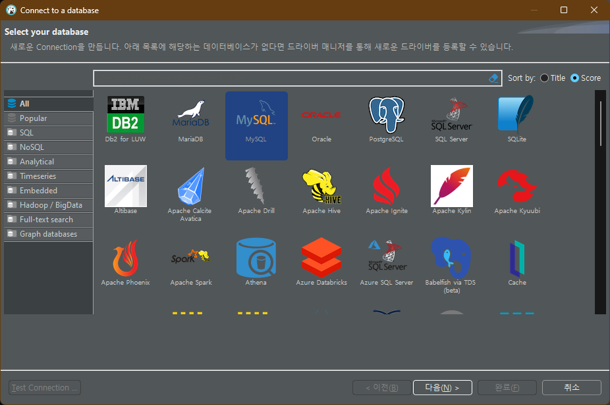Select the Db2 for LUW database icon
This screenshot has width=610, height=405.
point(125,114)
